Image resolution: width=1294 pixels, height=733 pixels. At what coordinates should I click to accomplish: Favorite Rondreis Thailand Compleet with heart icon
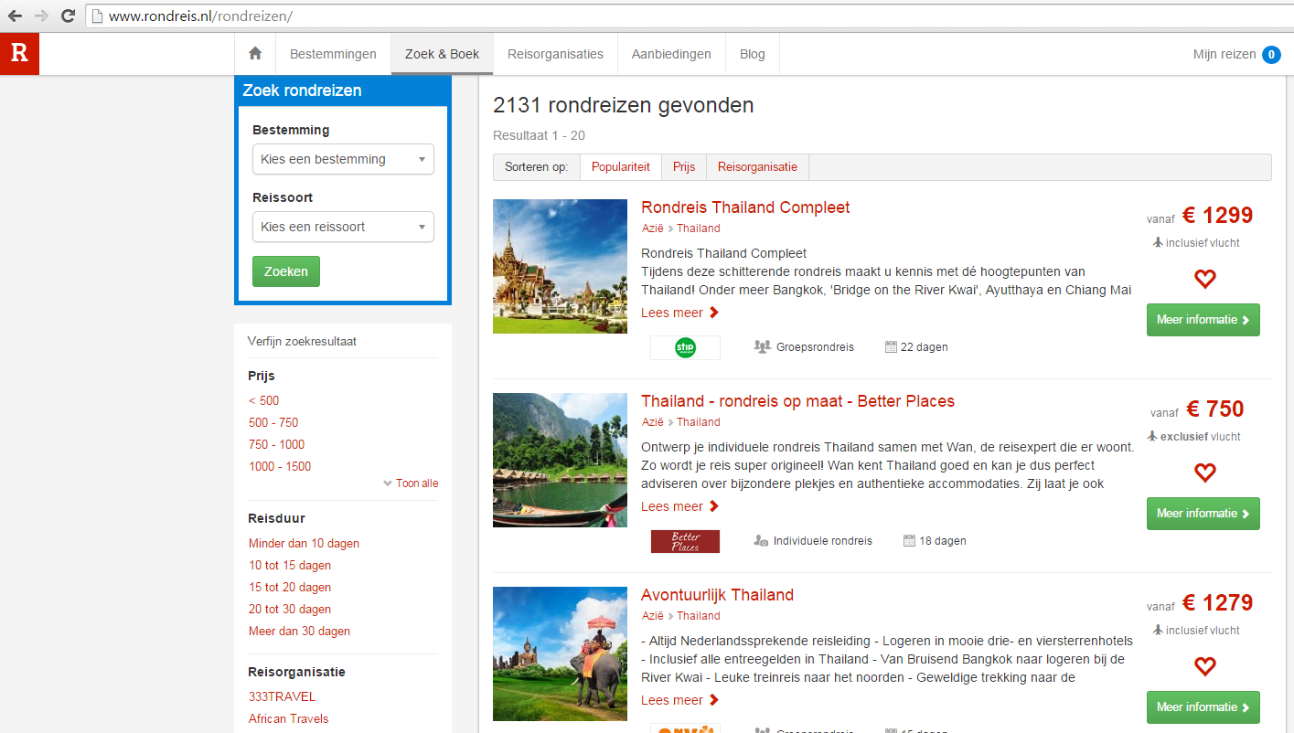[x=1204, y=279]
